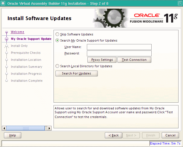Screen dimensions: 183x147
Task: Click the Installation Complete step bullet
Action: tap(7, 81)
